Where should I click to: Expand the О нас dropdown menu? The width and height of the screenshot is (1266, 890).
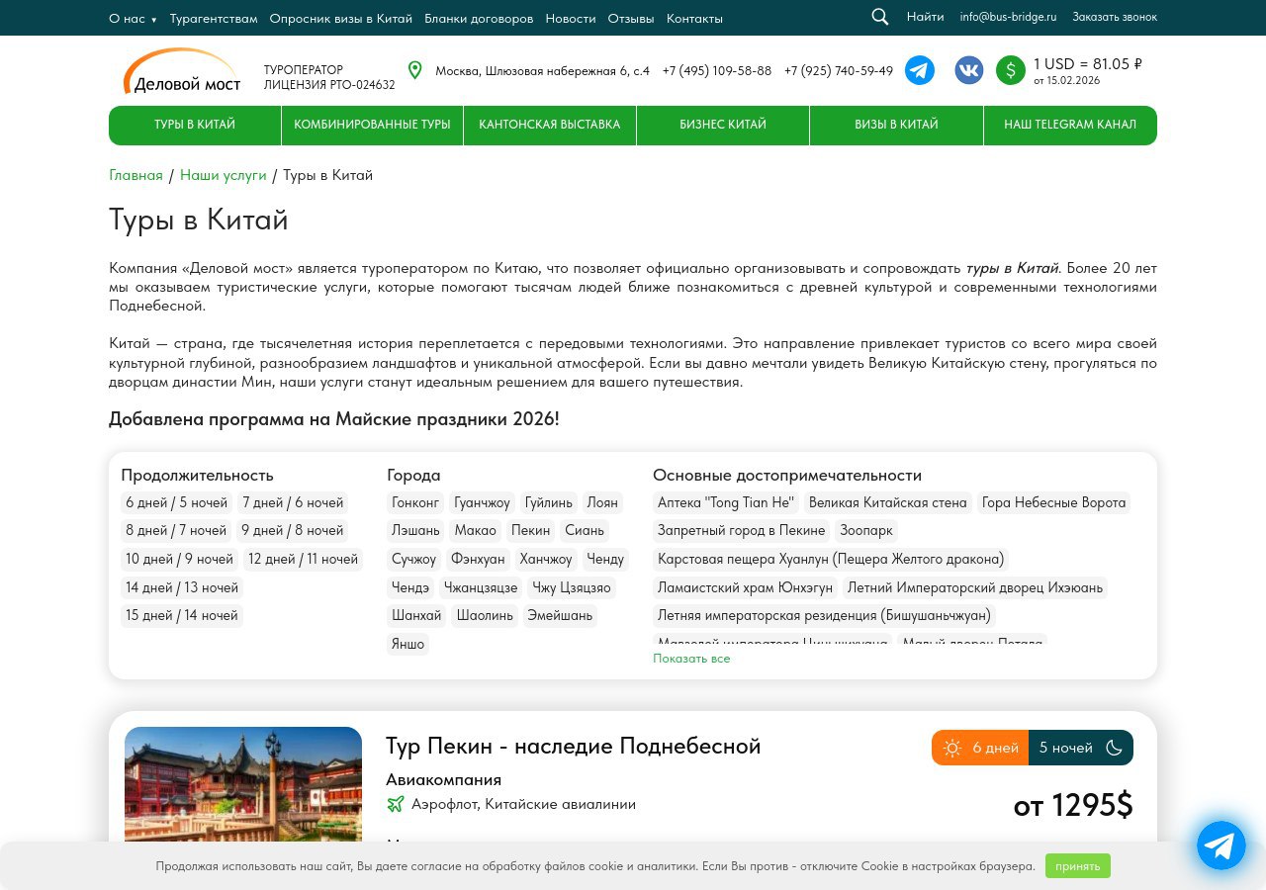click(133, 19)
